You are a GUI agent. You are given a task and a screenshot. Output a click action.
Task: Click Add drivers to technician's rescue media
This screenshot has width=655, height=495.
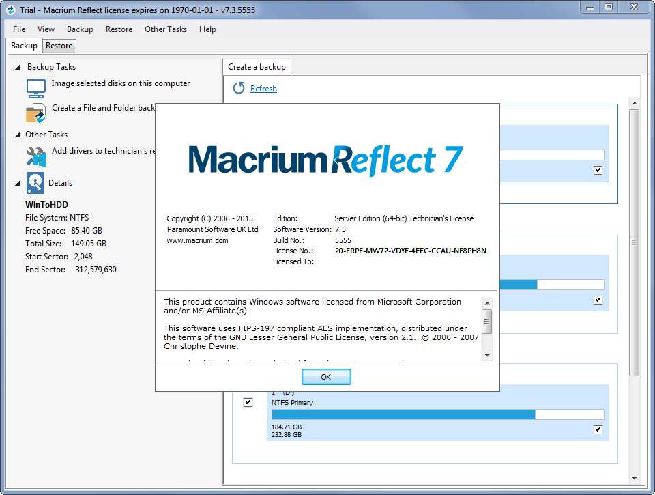(x=103, y=151)
